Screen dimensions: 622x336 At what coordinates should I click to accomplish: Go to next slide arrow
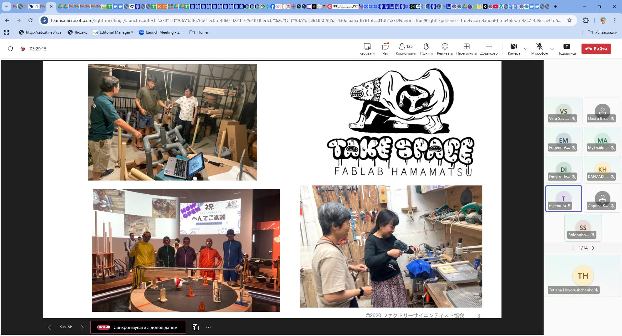click(82, 327)
